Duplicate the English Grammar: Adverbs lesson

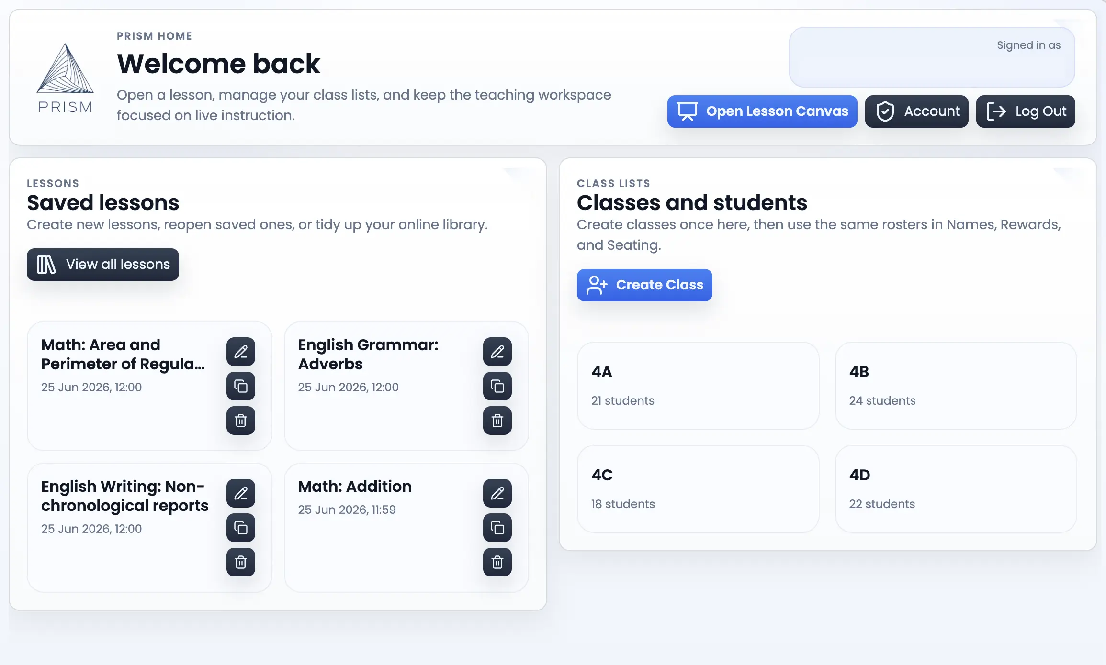497,386
